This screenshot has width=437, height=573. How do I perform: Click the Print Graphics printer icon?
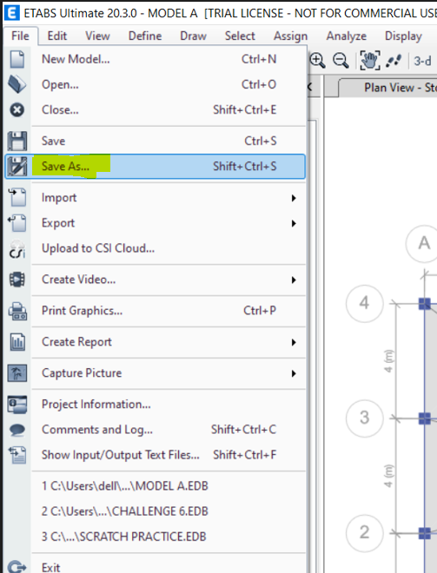[x=17, y=311]
